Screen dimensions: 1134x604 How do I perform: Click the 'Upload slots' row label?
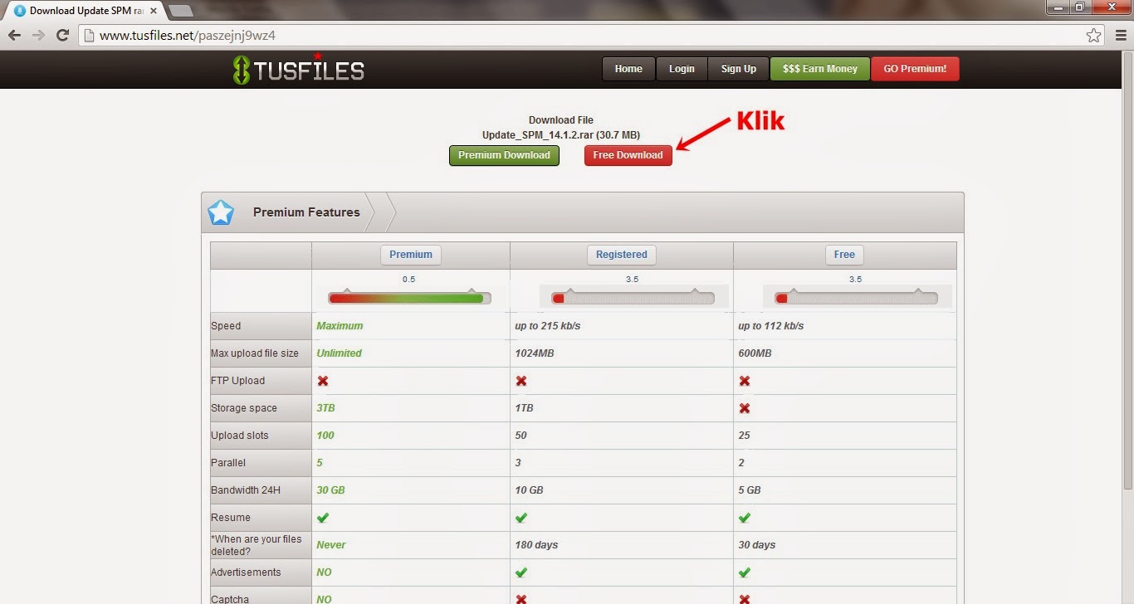point(240,436)
